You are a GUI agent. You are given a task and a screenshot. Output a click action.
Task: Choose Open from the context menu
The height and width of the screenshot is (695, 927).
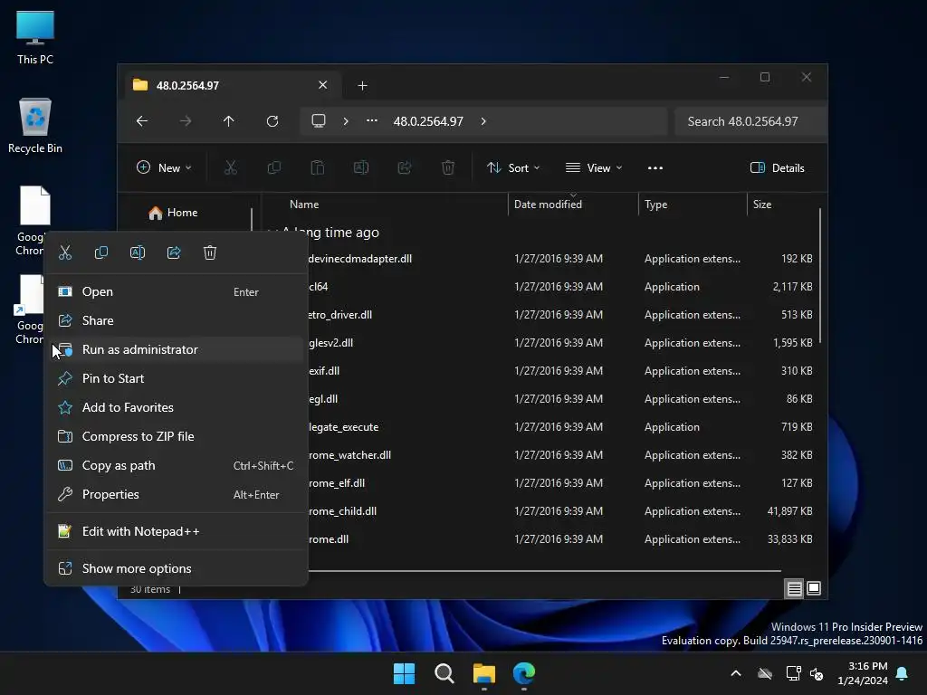tap(176, 291)
